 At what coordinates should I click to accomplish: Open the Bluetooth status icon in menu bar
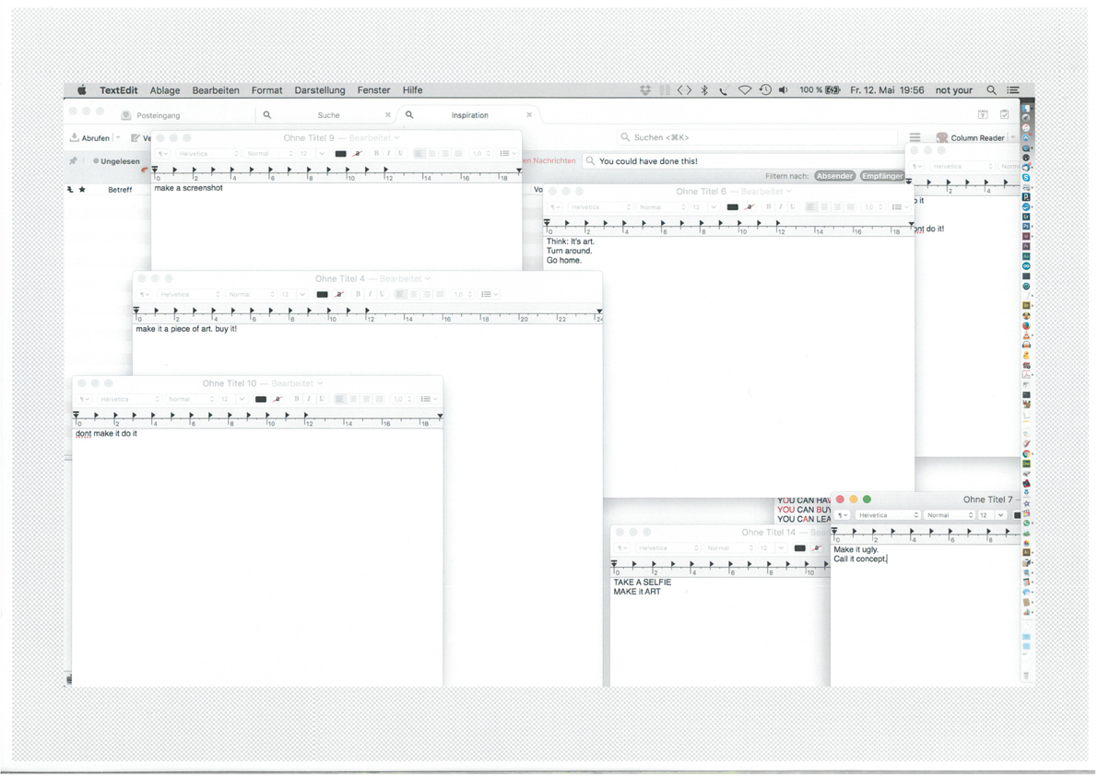[704, 90]
